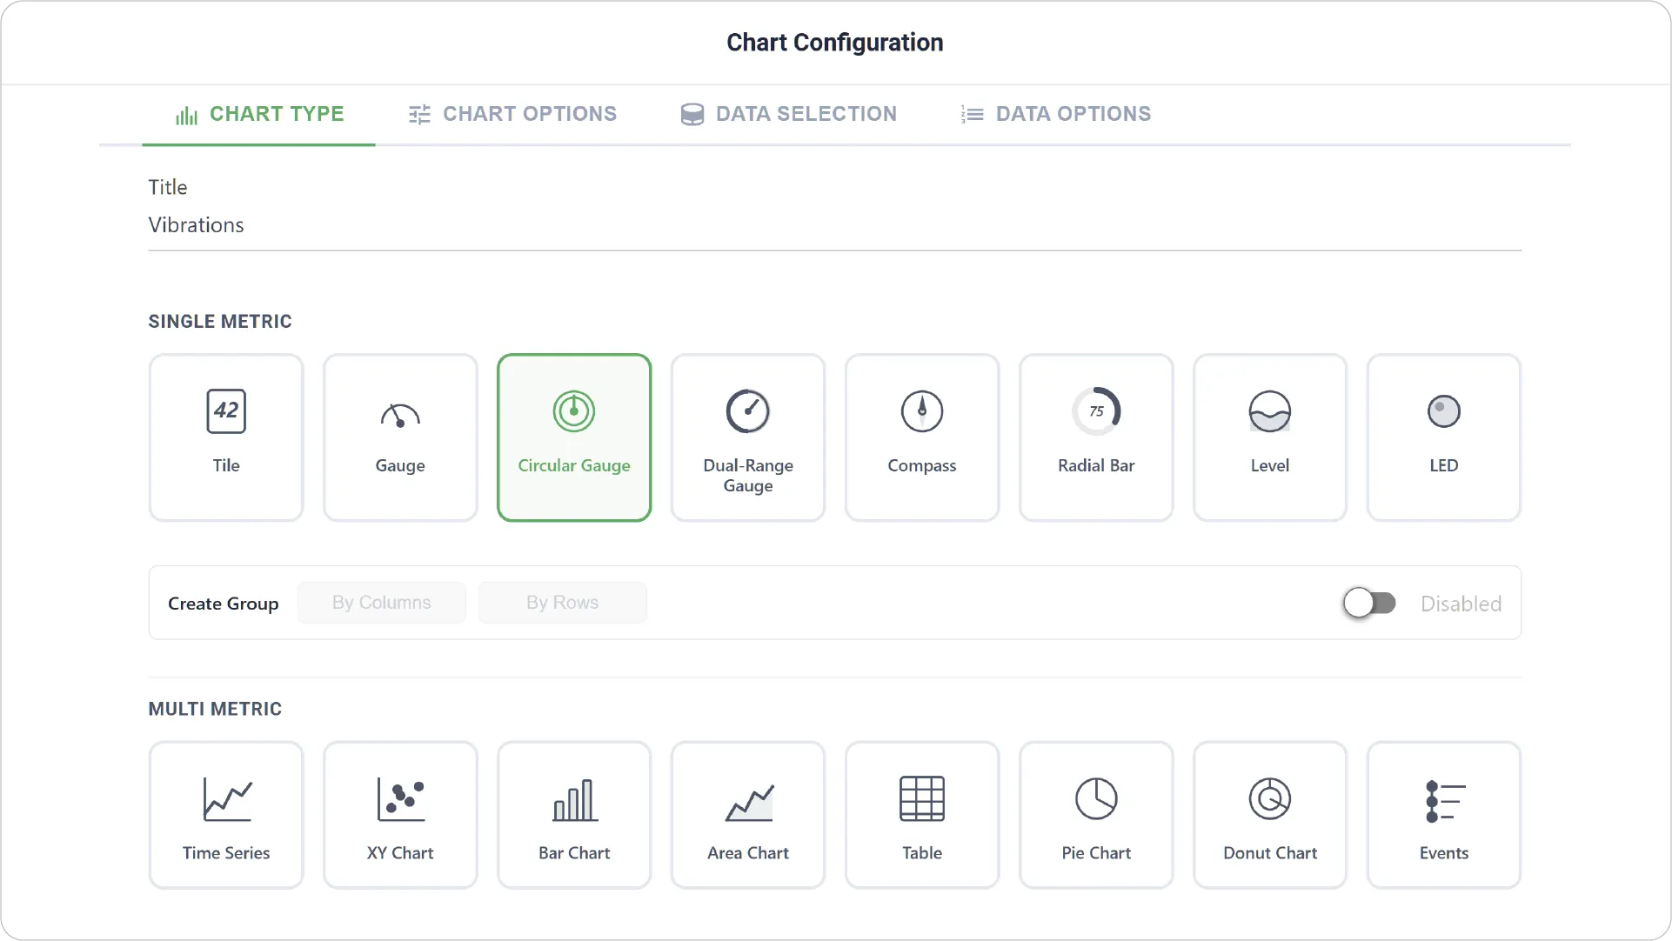Screen dimensions: 1672x941
Task: Select the XY Chart scatter icon
Action: click(400, 799)
